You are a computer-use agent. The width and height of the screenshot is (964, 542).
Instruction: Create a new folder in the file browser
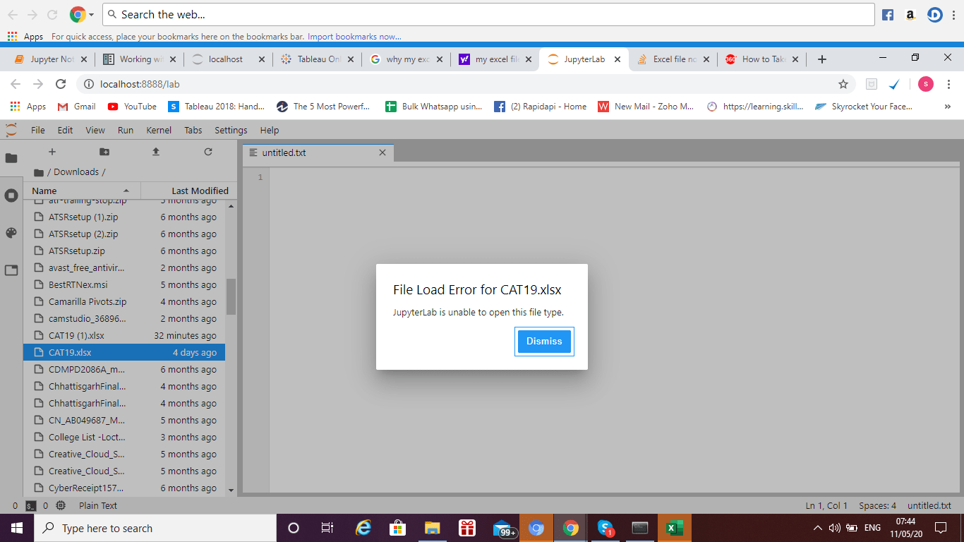point(104,151)
